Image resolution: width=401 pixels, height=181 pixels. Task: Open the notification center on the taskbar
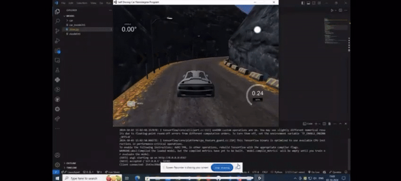344,178
